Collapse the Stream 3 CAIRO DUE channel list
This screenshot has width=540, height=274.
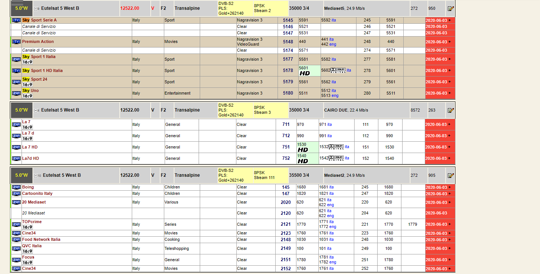click(35, 110)
